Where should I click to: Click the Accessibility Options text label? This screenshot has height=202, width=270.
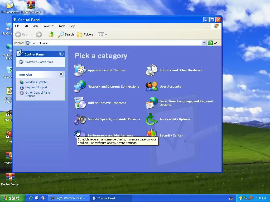[175, 119]
